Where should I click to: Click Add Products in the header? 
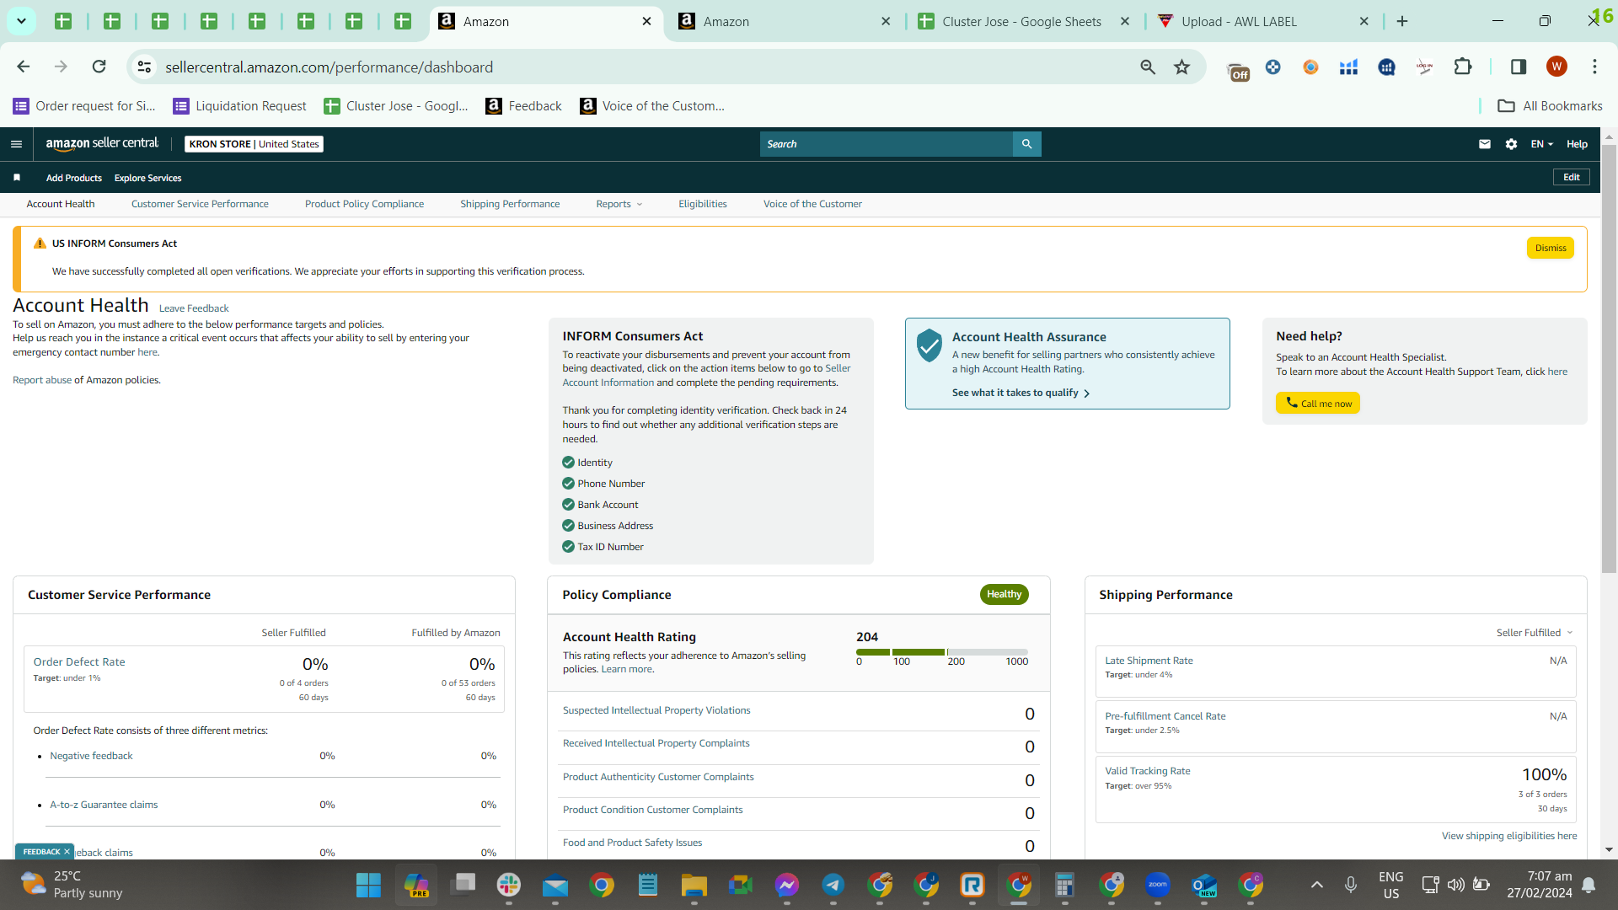(74, 178)
